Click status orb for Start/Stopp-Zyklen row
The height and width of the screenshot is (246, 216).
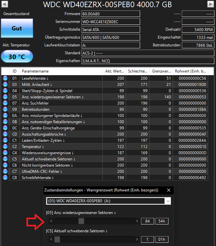click(5, 91)
